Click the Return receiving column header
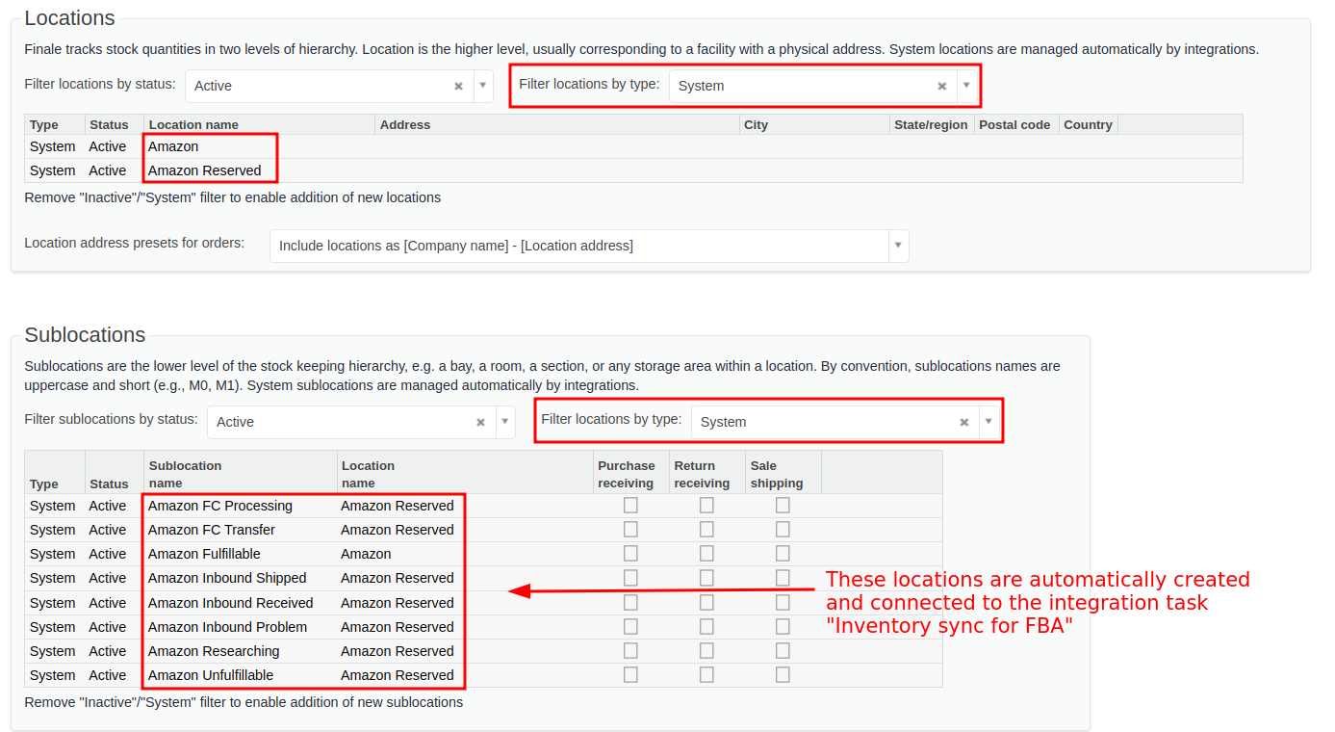The width and height of the screenshot is (1335, 732). [x=706, y=472]
